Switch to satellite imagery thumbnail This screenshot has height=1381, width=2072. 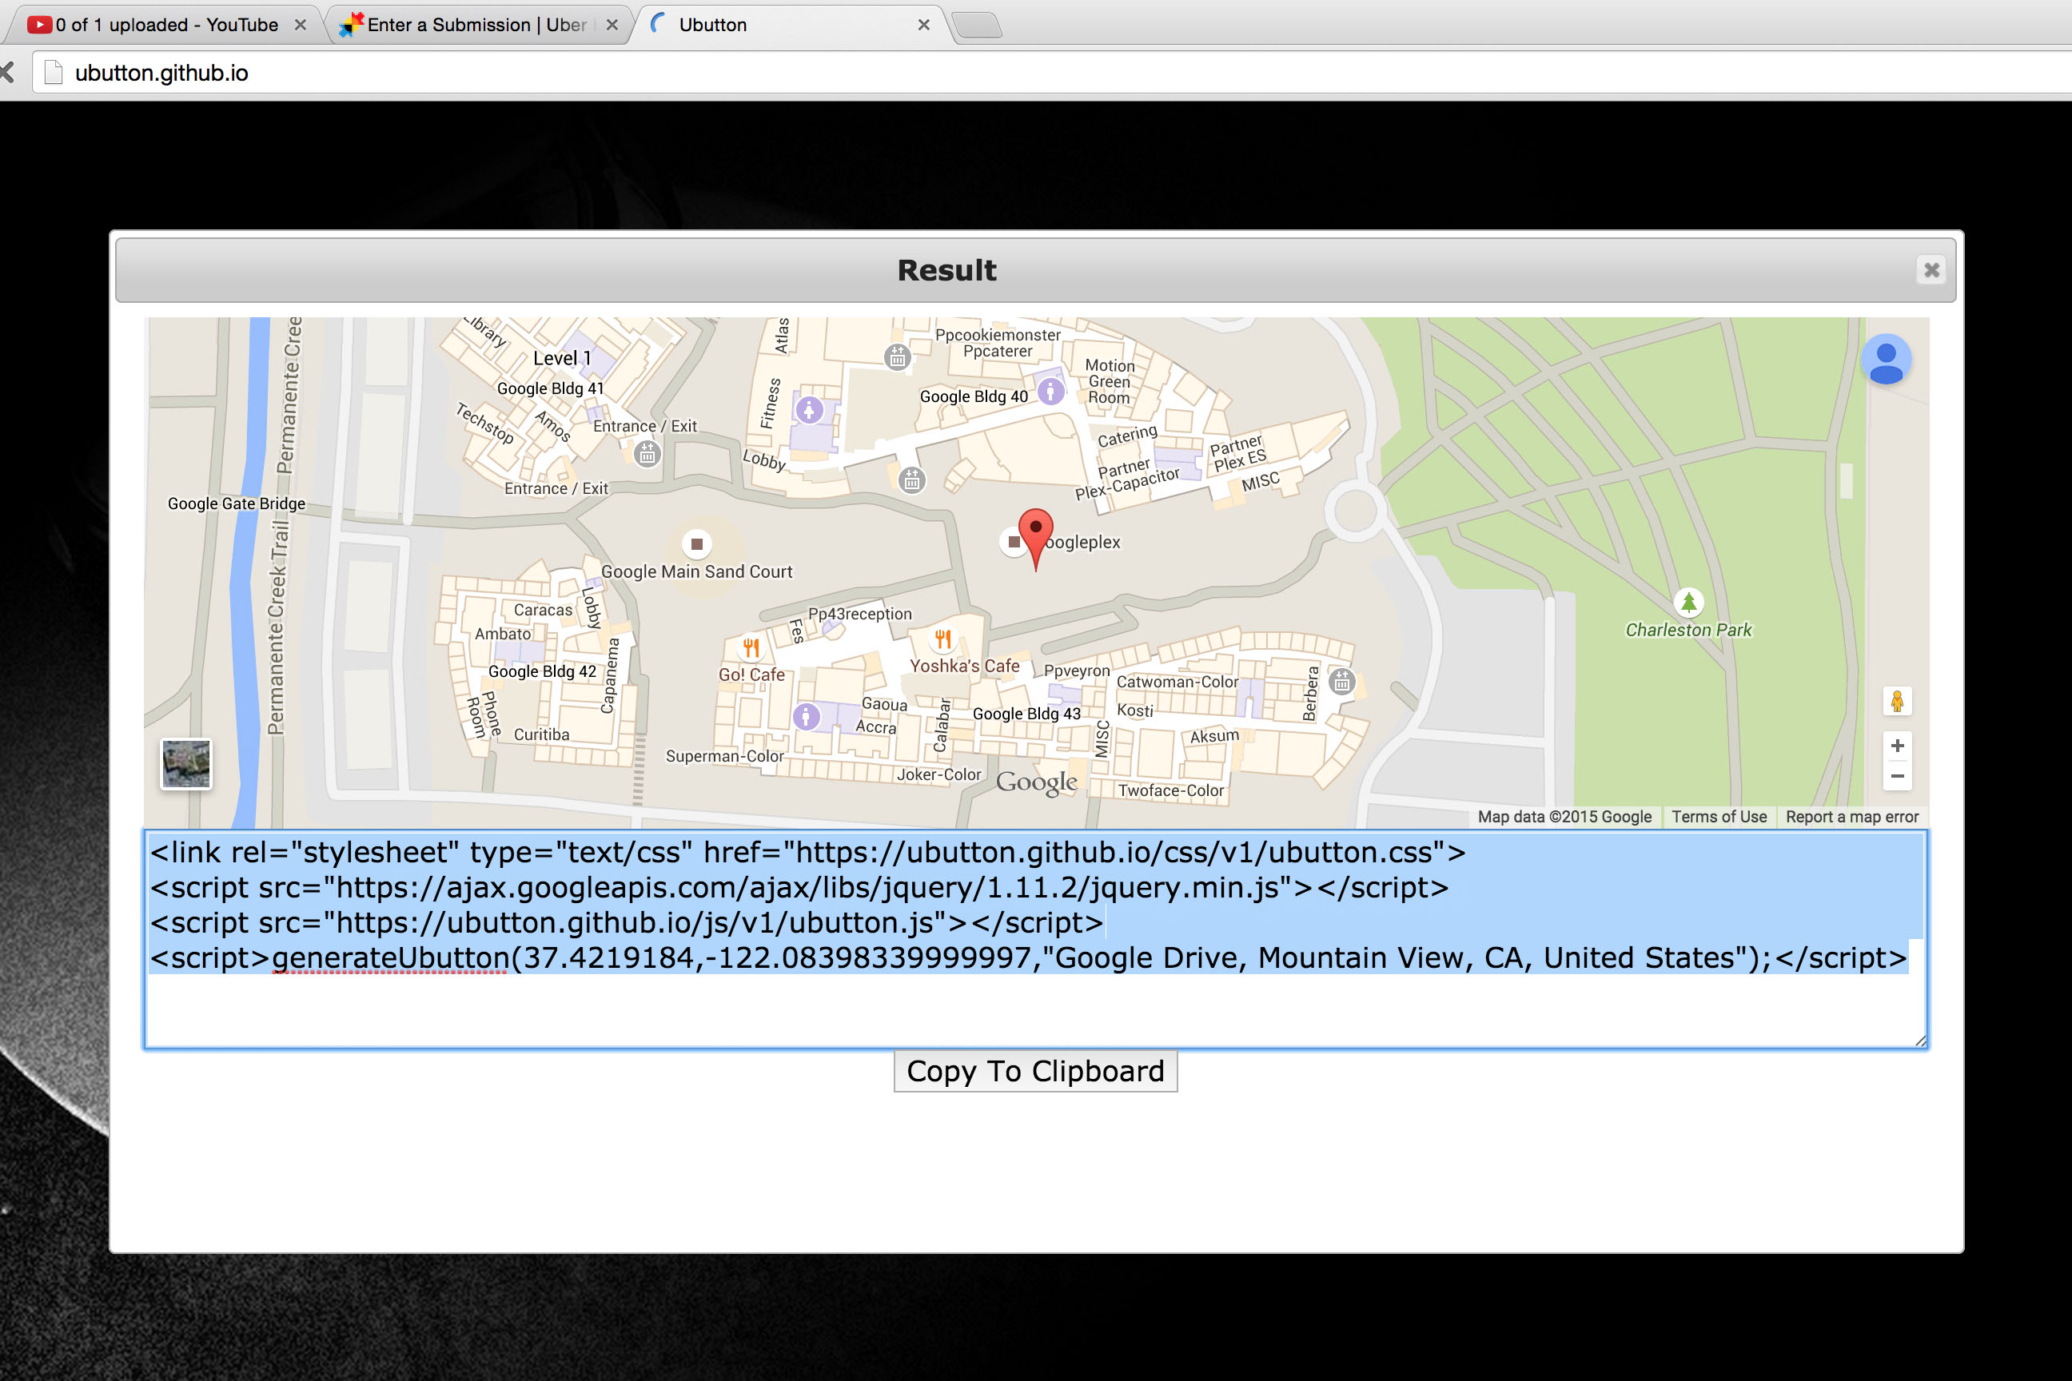[x=186, y=763]
